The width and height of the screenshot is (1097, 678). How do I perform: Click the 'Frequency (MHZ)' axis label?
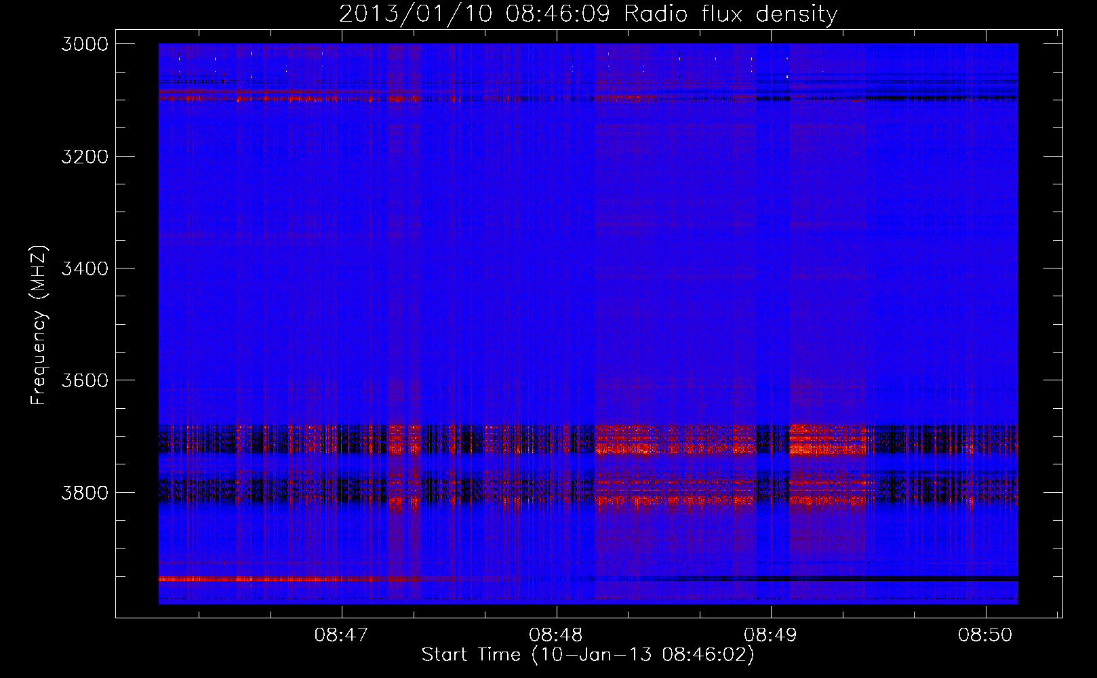[39, 325]
